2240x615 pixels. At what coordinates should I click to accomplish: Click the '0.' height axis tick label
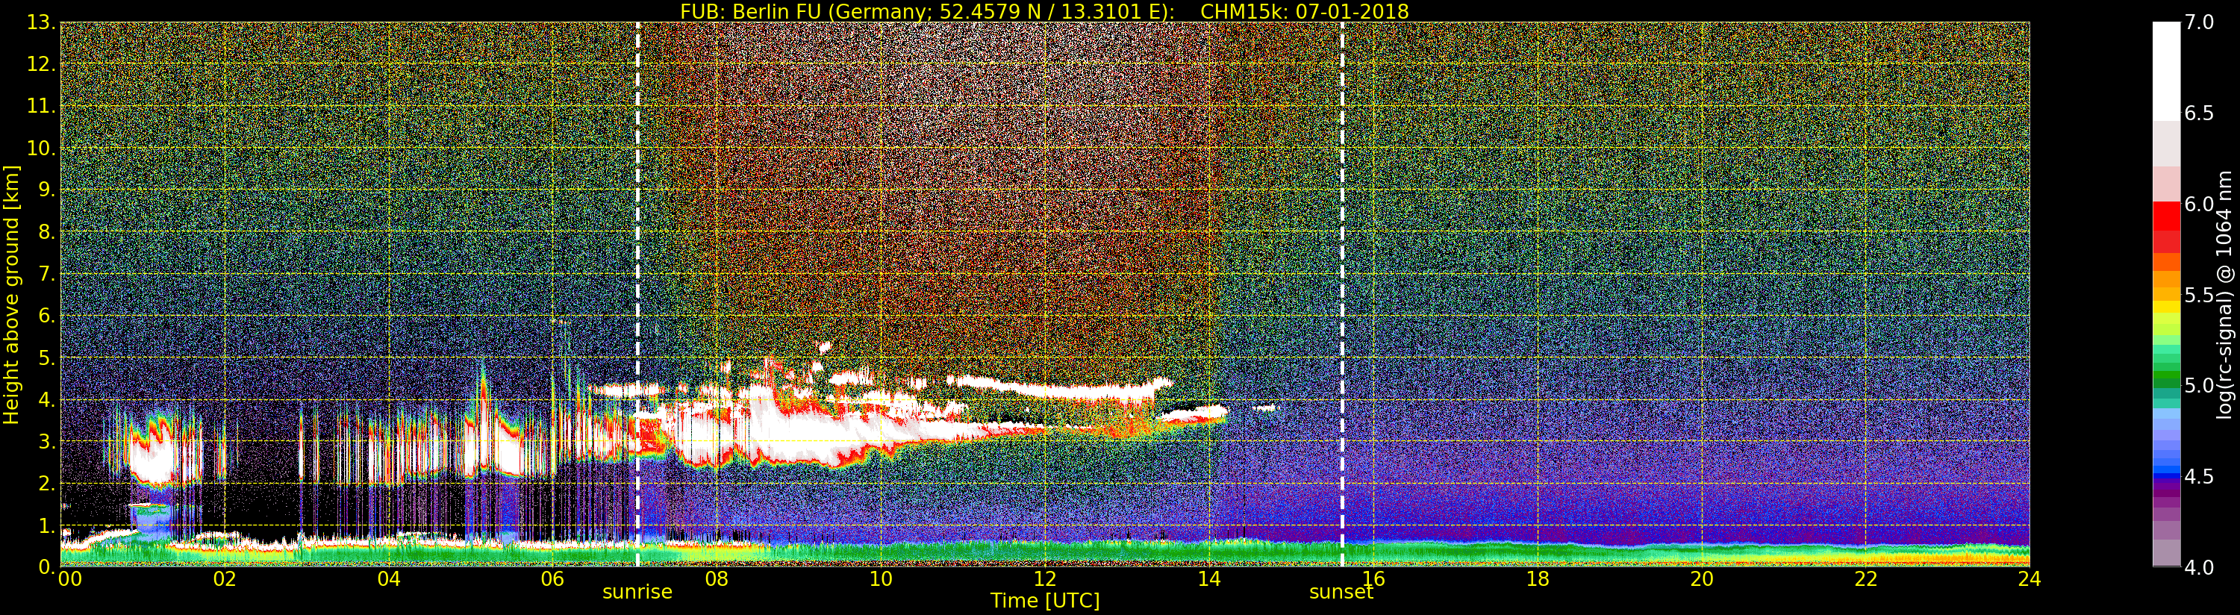click(47, 567)
